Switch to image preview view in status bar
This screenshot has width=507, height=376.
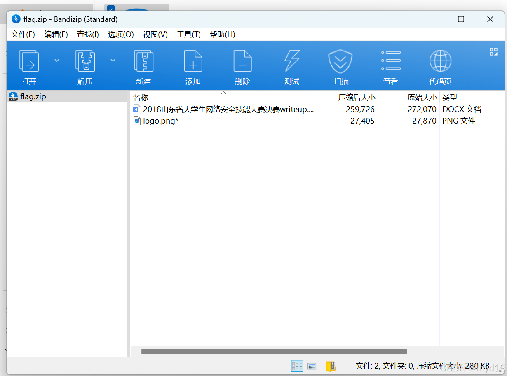point(312,366)
